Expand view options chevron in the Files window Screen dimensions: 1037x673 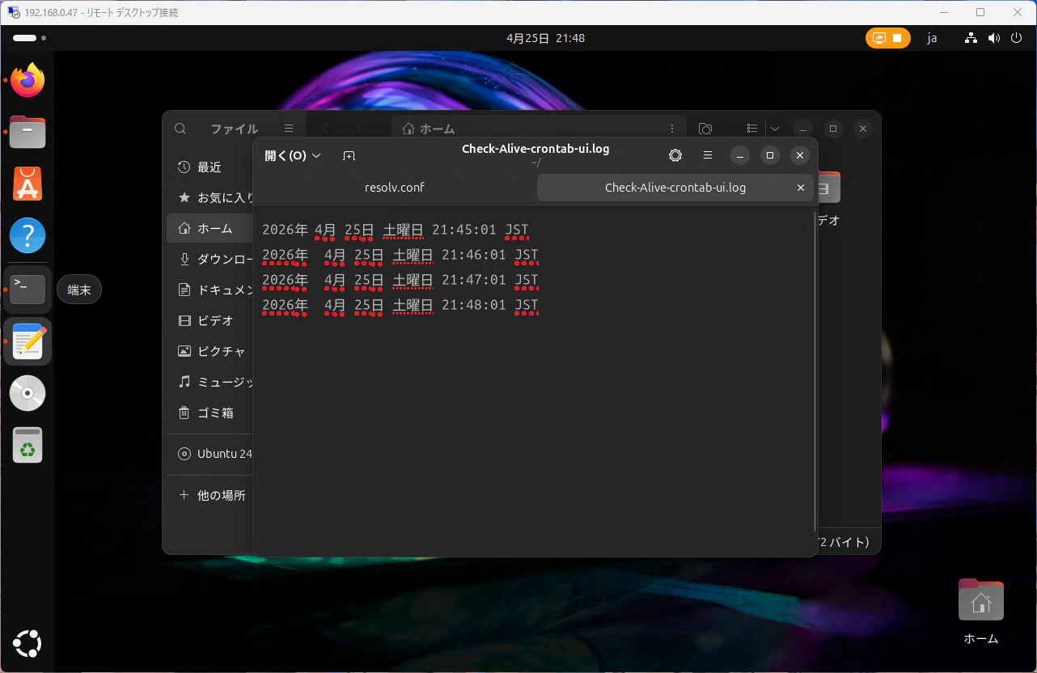pyautogui.click(x=774, y=129)
